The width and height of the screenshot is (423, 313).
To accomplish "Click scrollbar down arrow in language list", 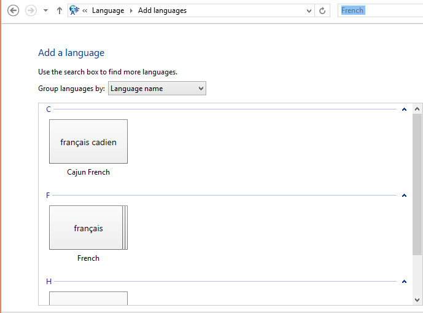I will coord(417,299).
